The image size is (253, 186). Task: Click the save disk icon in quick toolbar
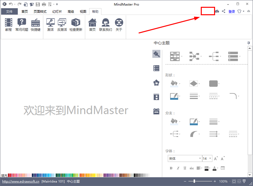(38, 4)
